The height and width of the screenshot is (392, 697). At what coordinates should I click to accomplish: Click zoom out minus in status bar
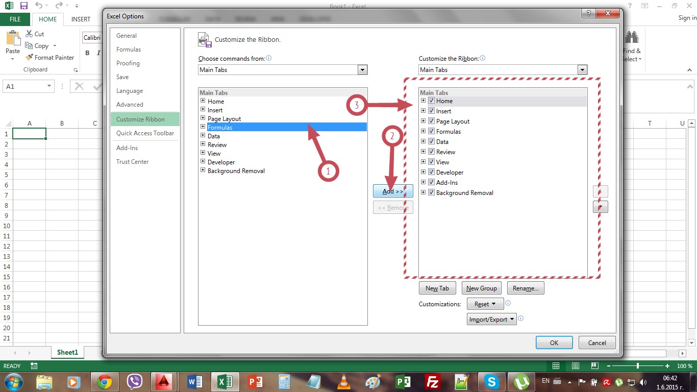608,366
